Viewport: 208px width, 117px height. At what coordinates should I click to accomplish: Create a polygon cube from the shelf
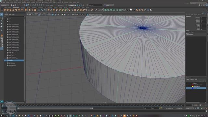click(8, 10)
